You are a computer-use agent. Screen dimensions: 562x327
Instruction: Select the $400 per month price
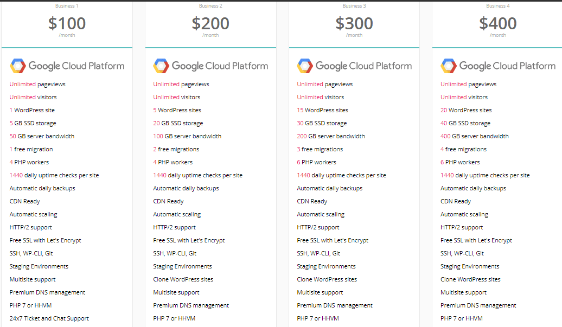(x=498, y=24)
